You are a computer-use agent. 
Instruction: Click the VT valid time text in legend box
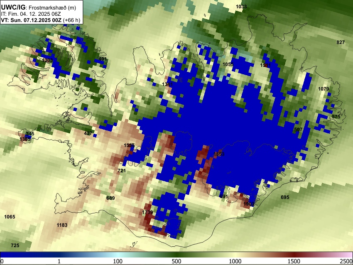tap(41, 20)
